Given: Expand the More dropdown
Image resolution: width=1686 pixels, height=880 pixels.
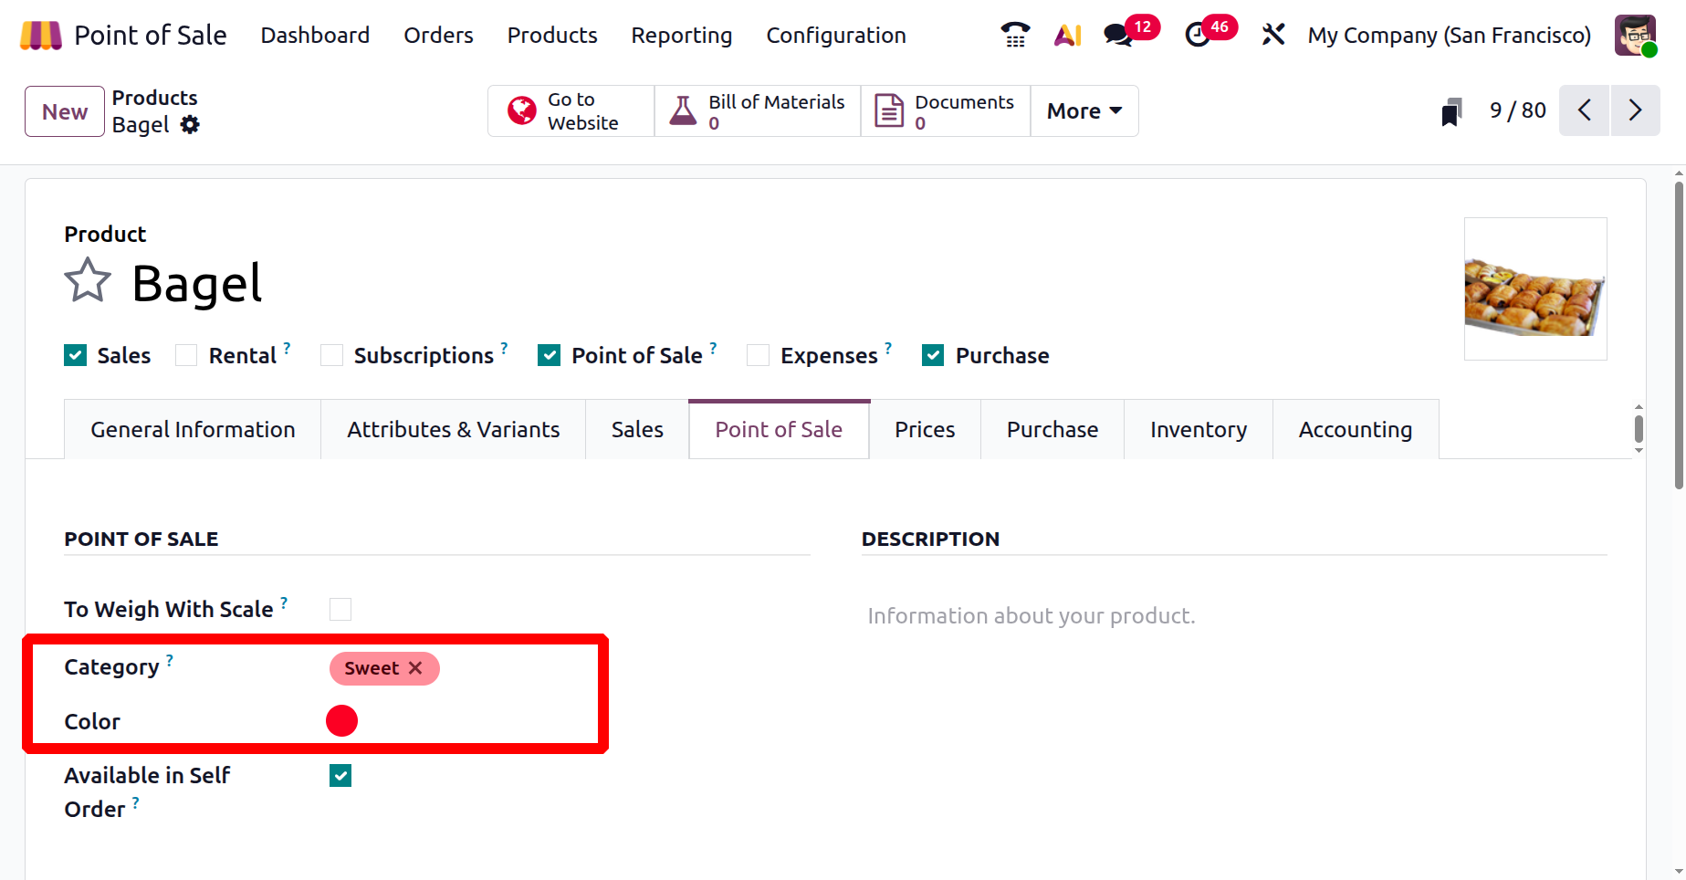Looking at the screenshot, I should click(x=1084, y=111).
